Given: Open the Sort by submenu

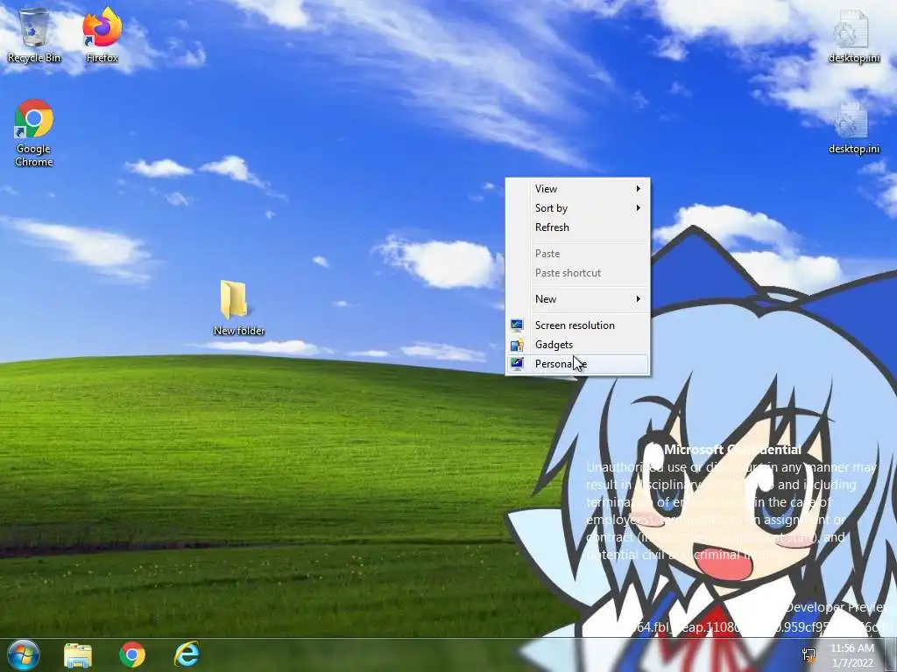Looking at the screenshot, I should coord(578,208).
